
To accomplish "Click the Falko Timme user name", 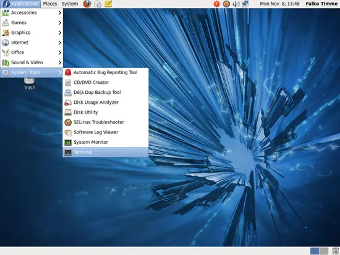I will point(321,4).
